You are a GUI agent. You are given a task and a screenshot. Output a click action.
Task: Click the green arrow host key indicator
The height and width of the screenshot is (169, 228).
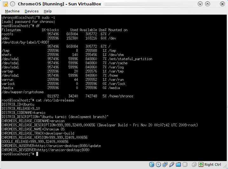coord(201,165)
